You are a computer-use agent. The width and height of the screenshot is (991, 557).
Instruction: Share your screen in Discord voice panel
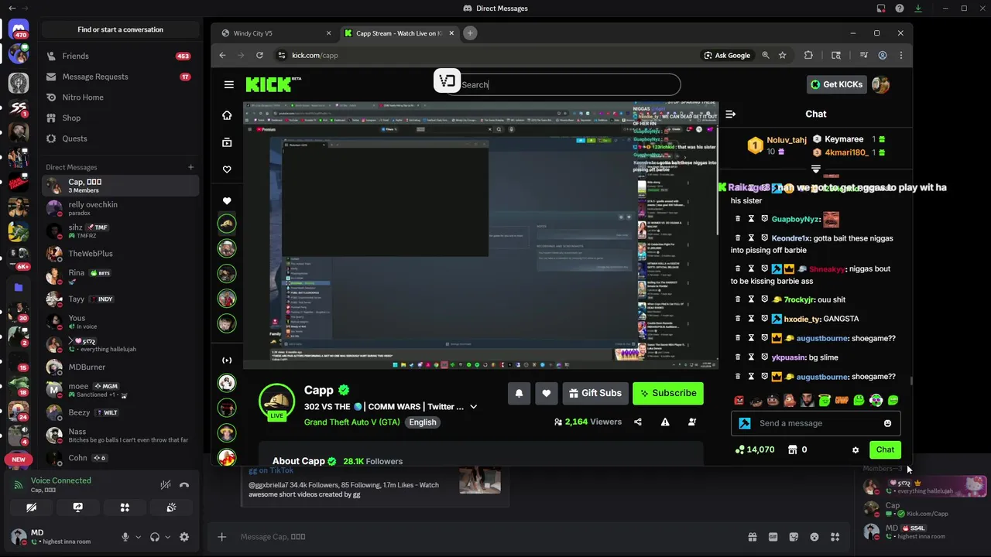pos(78,507)
